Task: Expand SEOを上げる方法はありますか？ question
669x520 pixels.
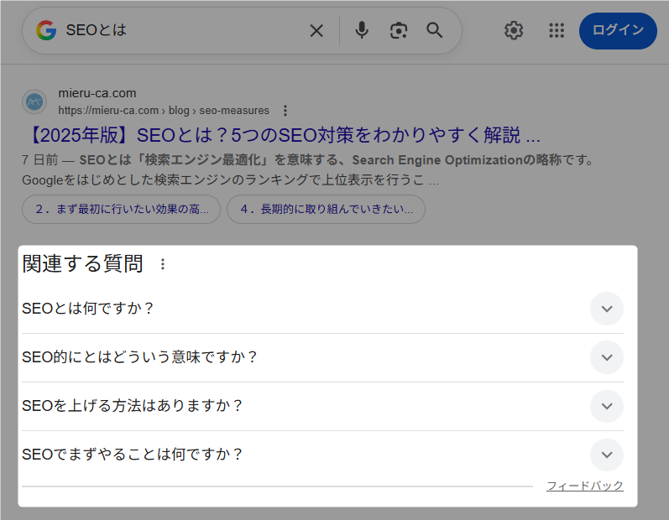Action: point(606,406)
